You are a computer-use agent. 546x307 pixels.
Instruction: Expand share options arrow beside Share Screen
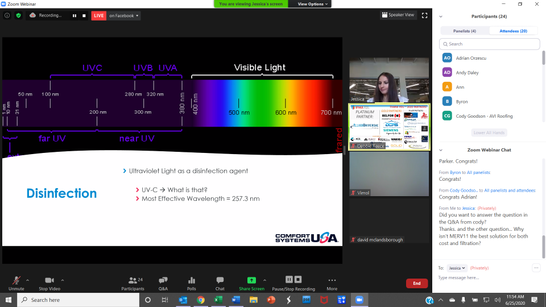click(x=264, y=280)
